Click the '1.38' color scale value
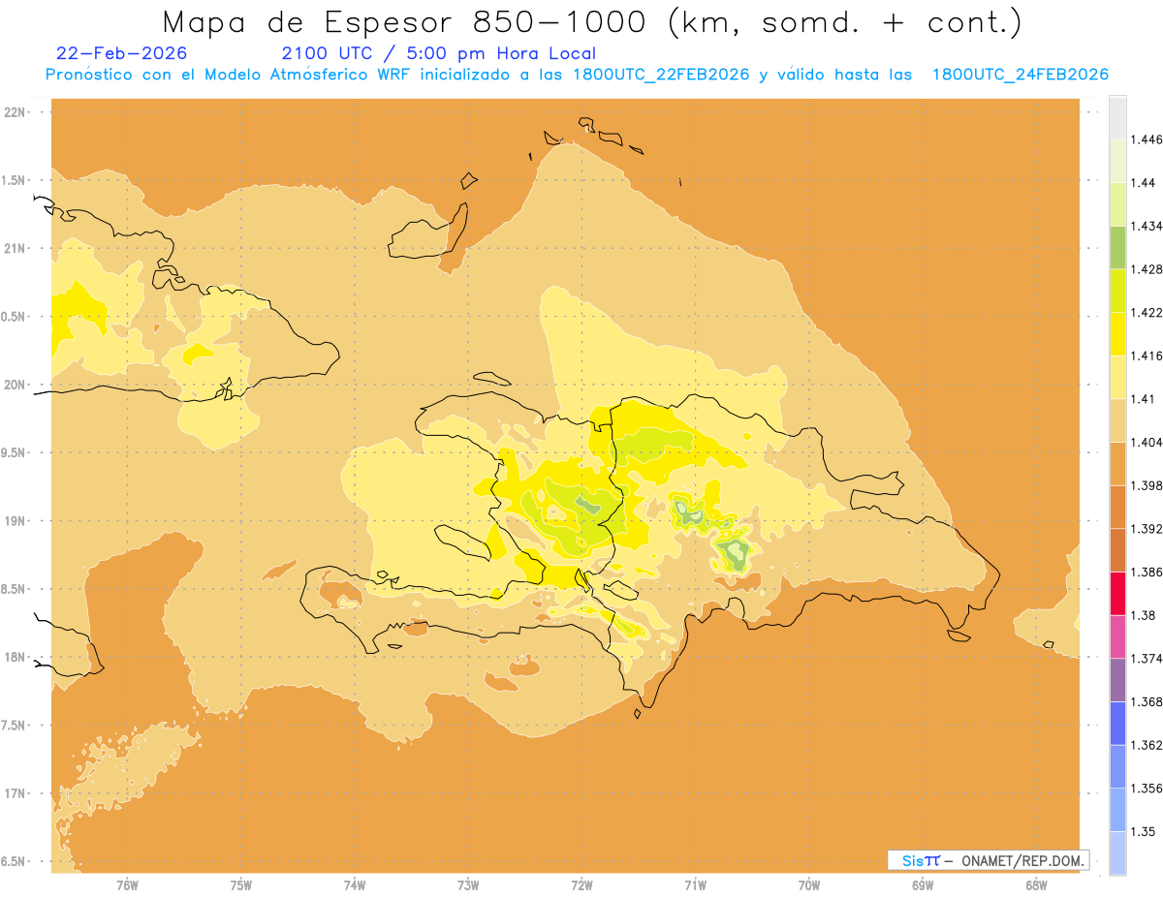 [1145, 615]
